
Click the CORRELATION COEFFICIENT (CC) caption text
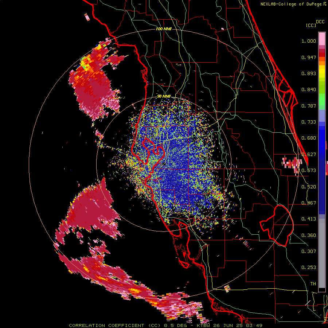[115, 325]
